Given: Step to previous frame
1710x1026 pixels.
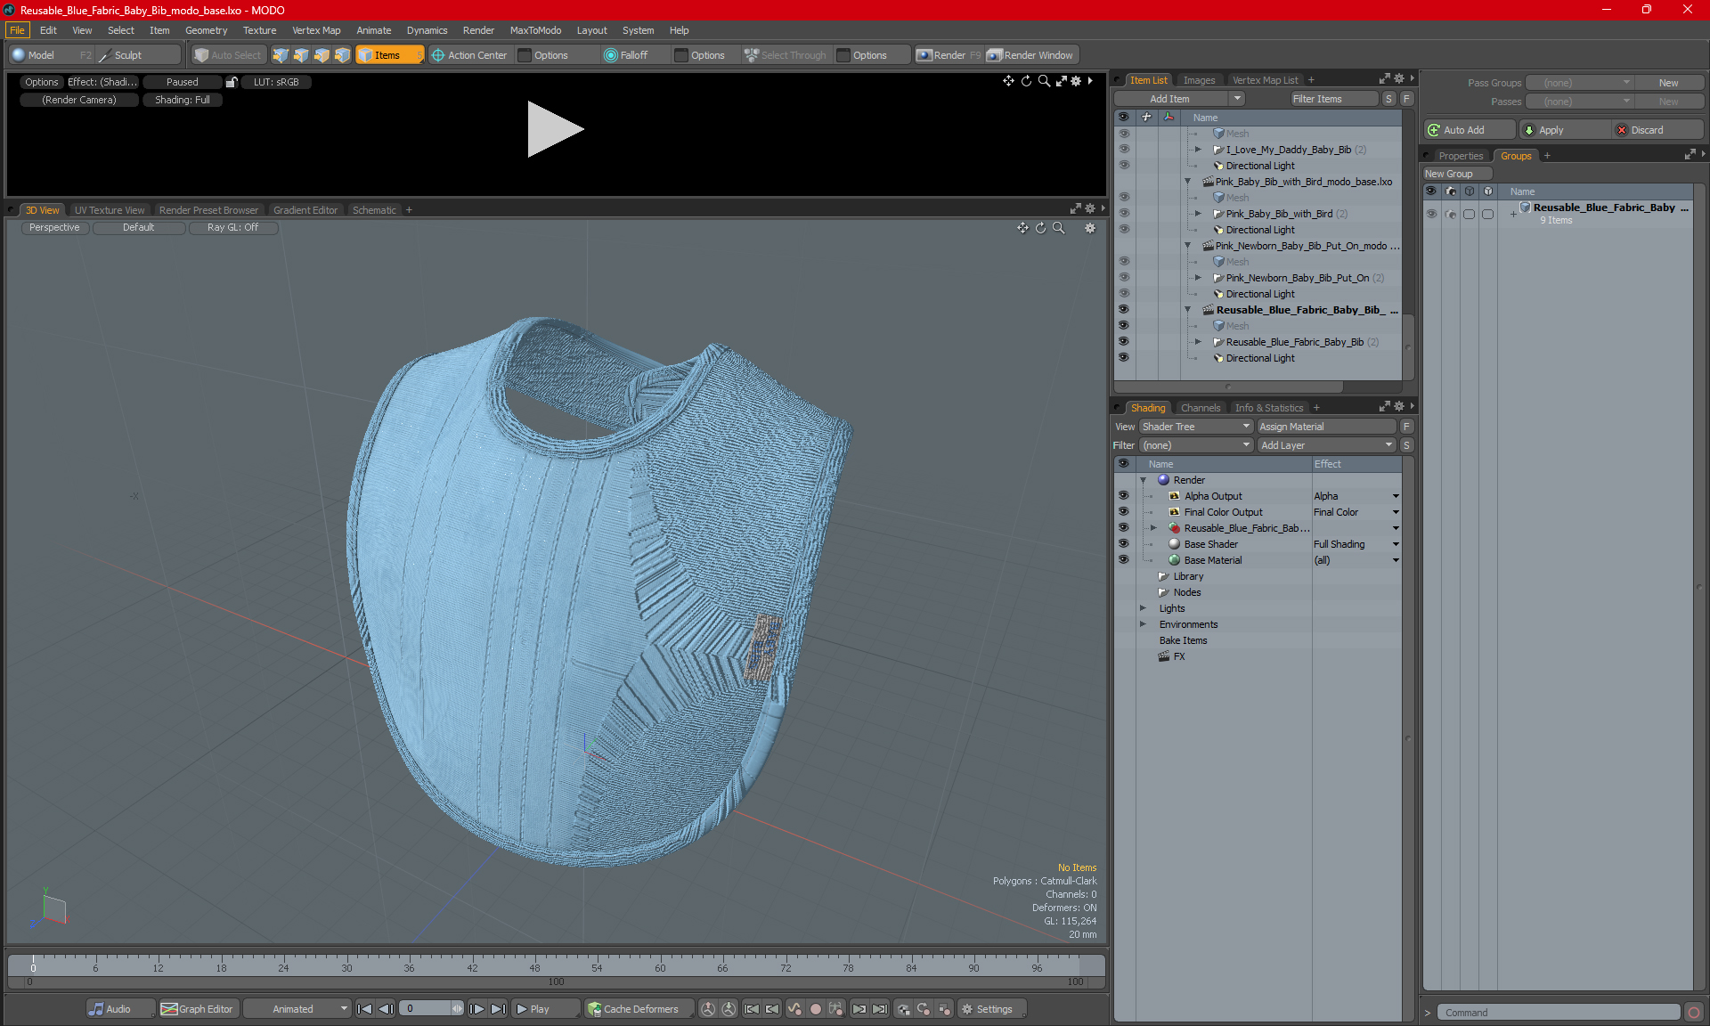Looking at the screenshot, I should [386, 1009].
